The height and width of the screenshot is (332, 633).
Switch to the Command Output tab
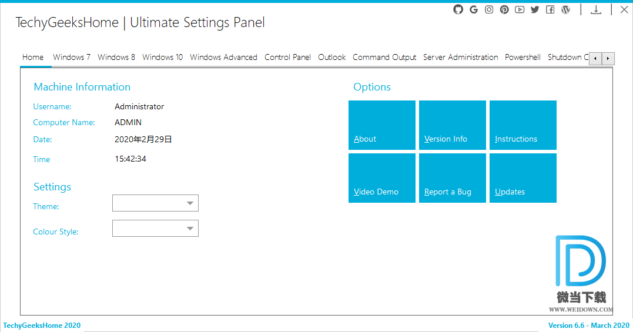tap(384, 57)
